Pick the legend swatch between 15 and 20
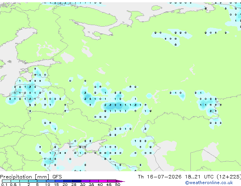 (x=59, y=181)
